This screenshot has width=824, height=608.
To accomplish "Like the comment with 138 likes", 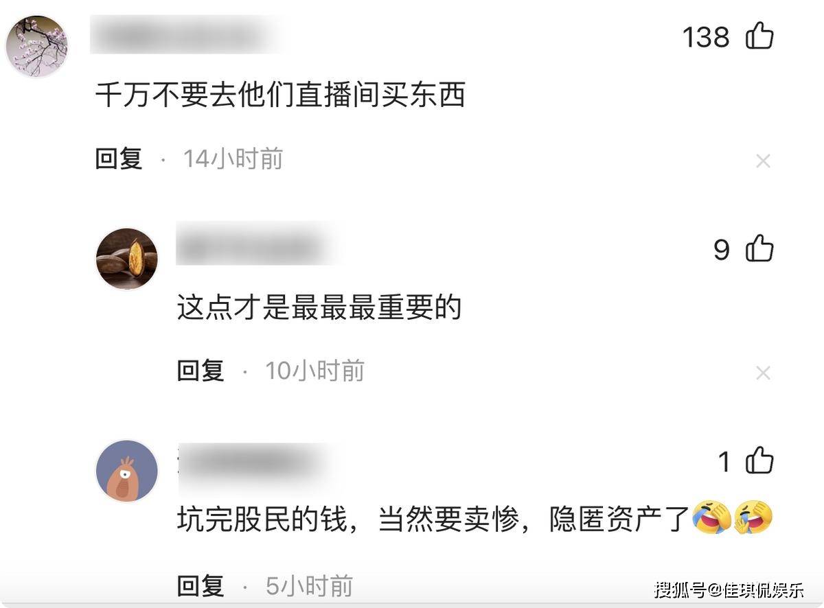I will point(759,36).
